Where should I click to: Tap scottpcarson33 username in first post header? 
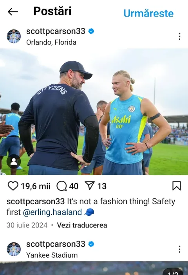point(56,31)
